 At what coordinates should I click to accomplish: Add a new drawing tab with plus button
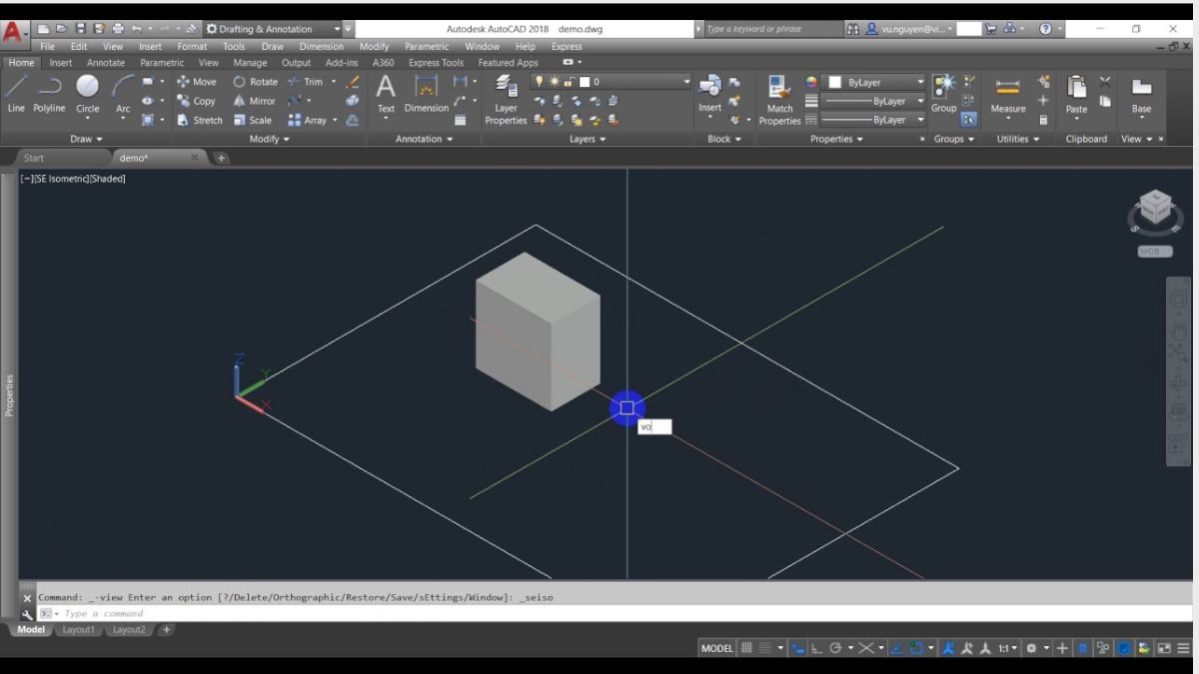(221, 158)
